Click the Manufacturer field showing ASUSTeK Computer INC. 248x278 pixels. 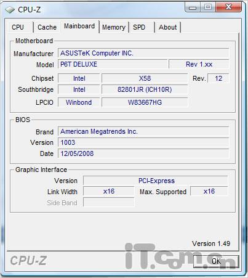143,53
